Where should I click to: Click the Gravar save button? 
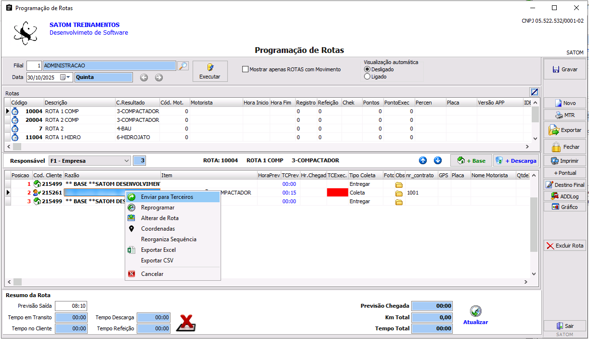(565, 69)
